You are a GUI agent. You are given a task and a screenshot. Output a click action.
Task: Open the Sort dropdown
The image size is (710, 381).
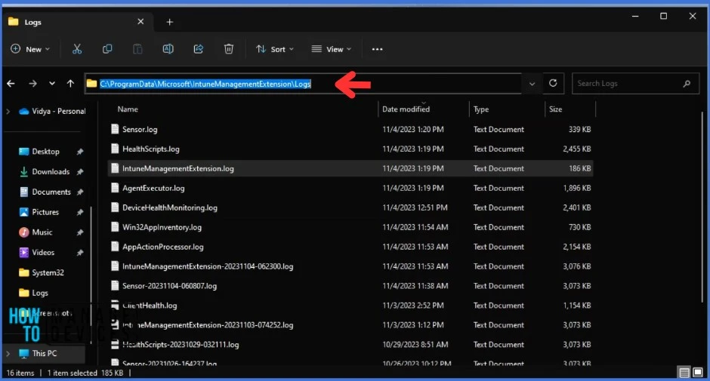coord(274,49)
